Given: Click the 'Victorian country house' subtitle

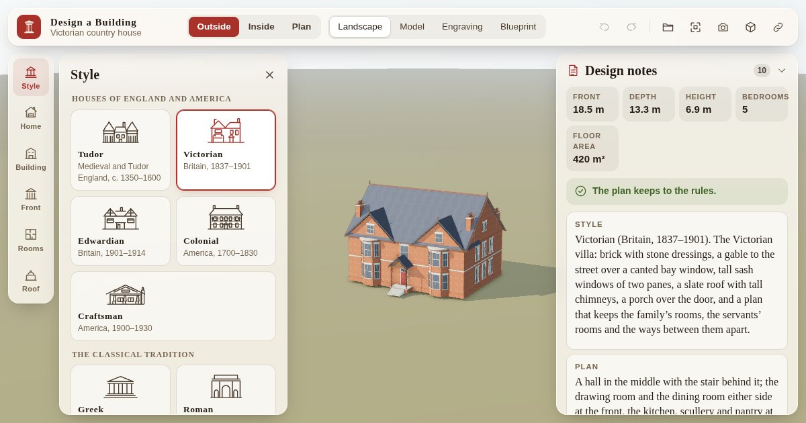Looking at the screenshot, I should [x=96, y=33].
